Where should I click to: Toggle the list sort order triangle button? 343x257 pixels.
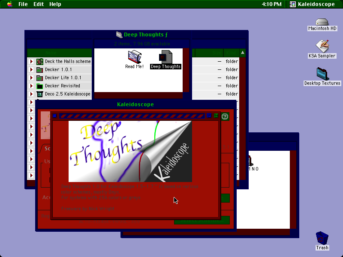pyautogui.click(x=242, y=53)
